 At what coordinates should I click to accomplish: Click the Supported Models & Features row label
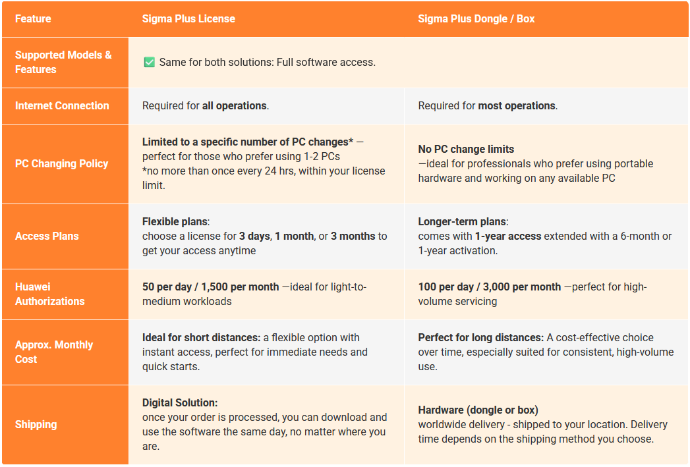(63, 63)
